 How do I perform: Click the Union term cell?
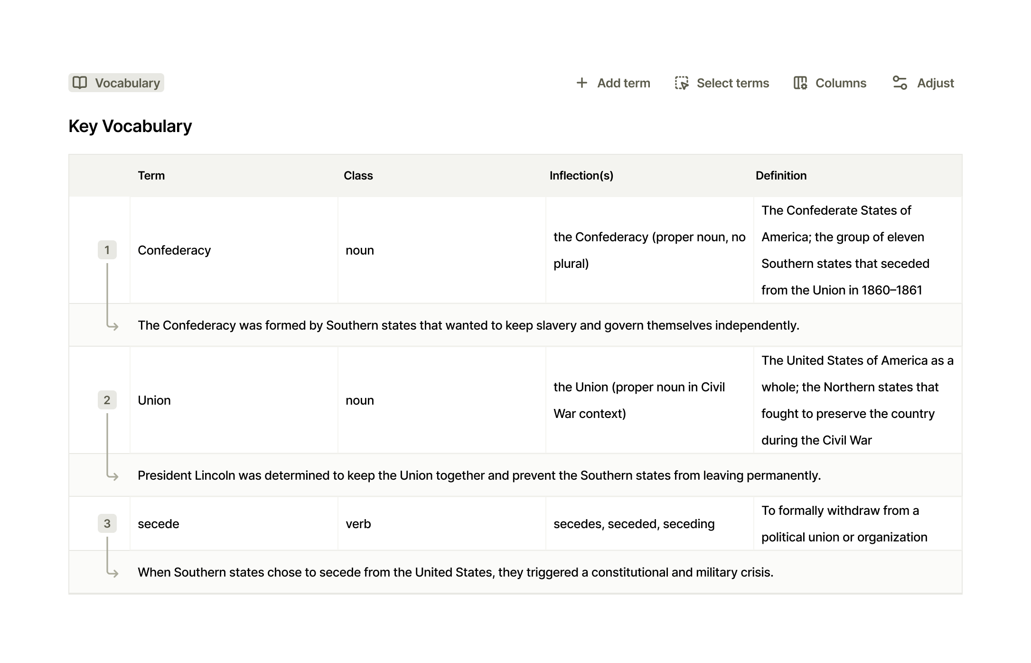234,400
